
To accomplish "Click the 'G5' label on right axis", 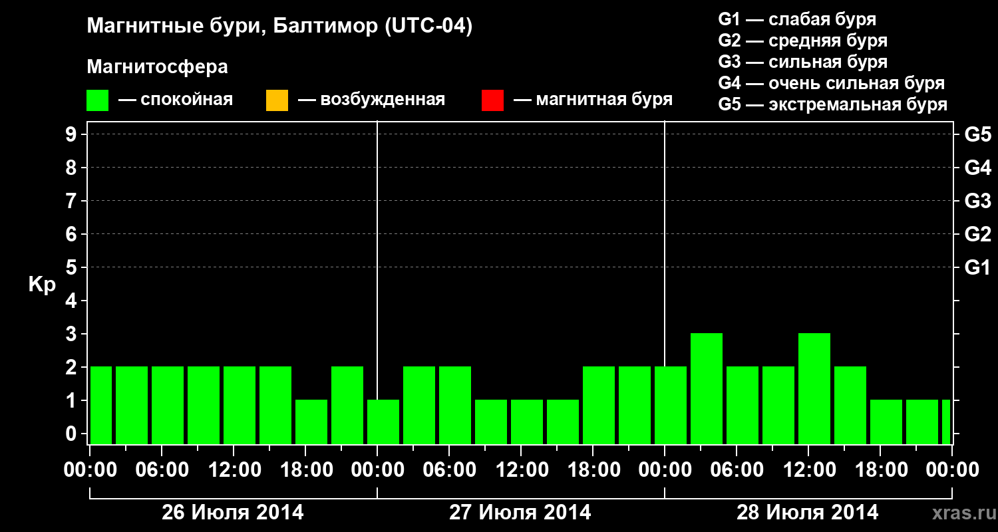I will (x=977, y=134).
